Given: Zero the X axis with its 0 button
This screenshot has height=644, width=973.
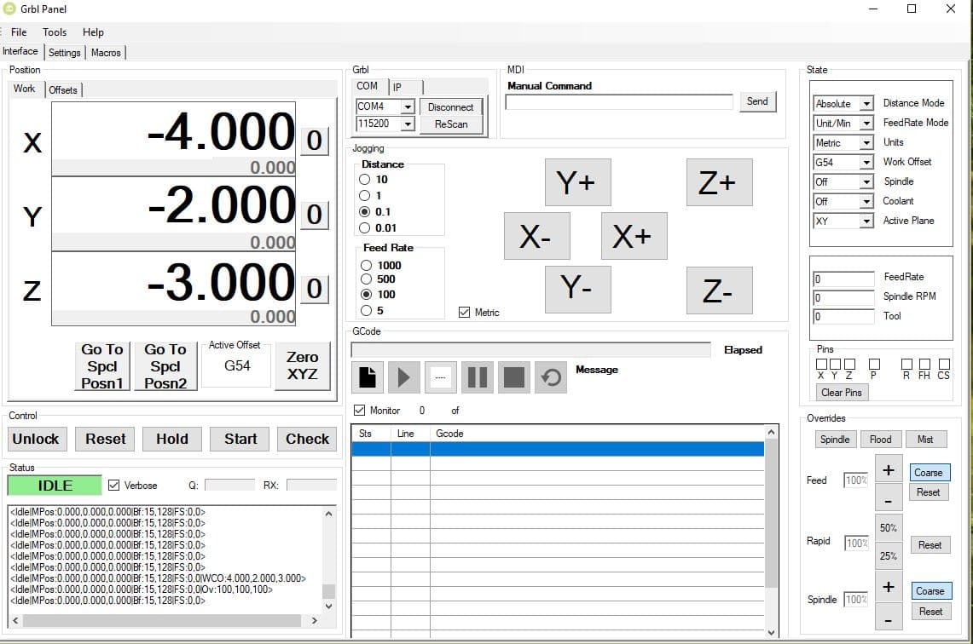Looking at the screenshot, I should pyautogui.click(x=315, y=141).
